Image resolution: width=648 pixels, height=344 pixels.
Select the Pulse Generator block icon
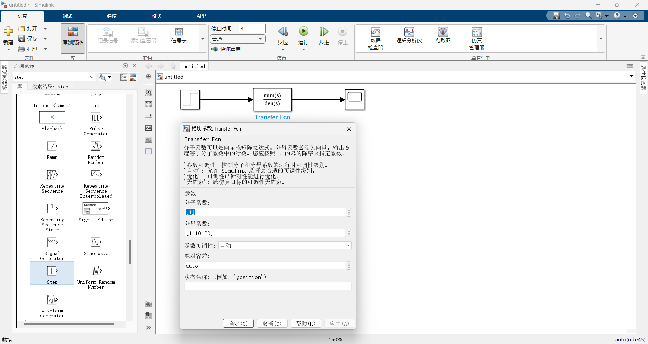pos(96,117)
